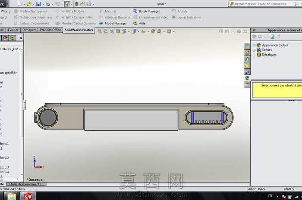Select the SolidWorks Plastics tab
Screen dimensions: 302x200
[79, 30]
